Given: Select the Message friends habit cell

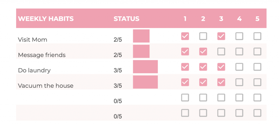Looking at the screenshot, I should [42, 55].
